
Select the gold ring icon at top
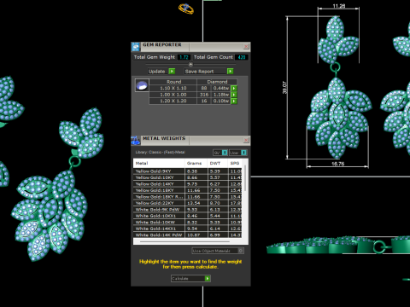click(186, 9)
